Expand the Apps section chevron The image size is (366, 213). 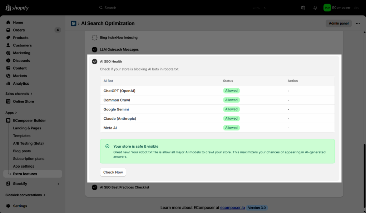click(x=16, y=113)
